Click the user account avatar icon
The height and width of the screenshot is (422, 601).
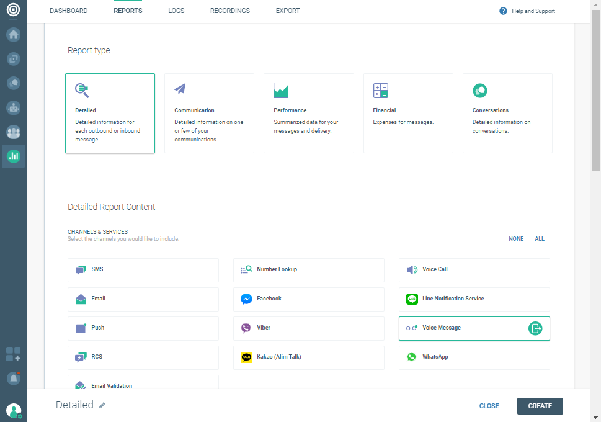click(x=13, y=411)
